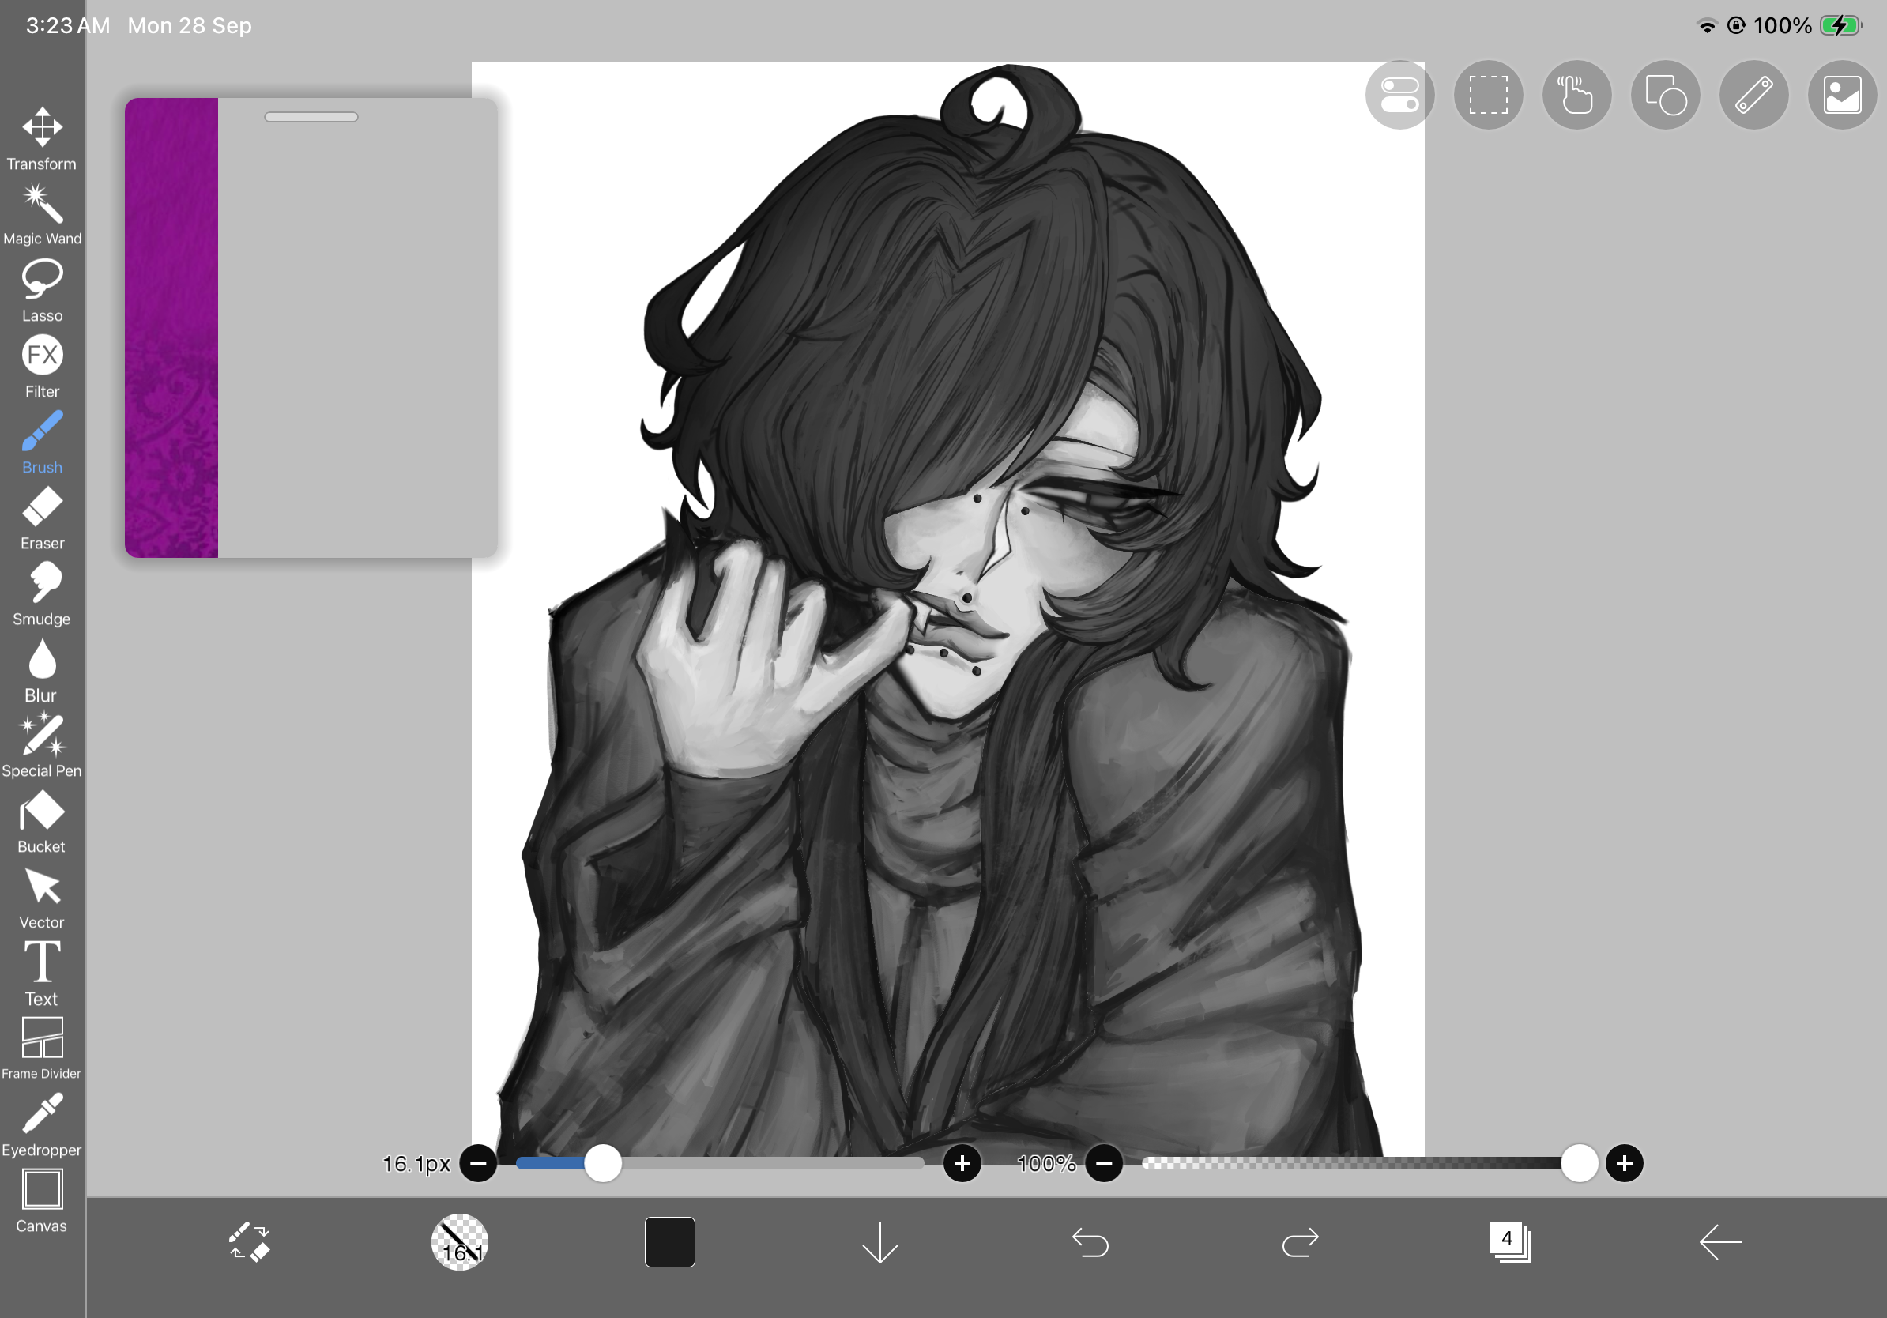
Task: Pick the Smudge tool
Action: 42,594
